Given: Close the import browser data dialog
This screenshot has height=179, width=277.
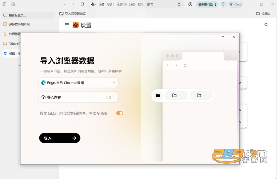Looking at the screenshot, I should coord(234,37).
